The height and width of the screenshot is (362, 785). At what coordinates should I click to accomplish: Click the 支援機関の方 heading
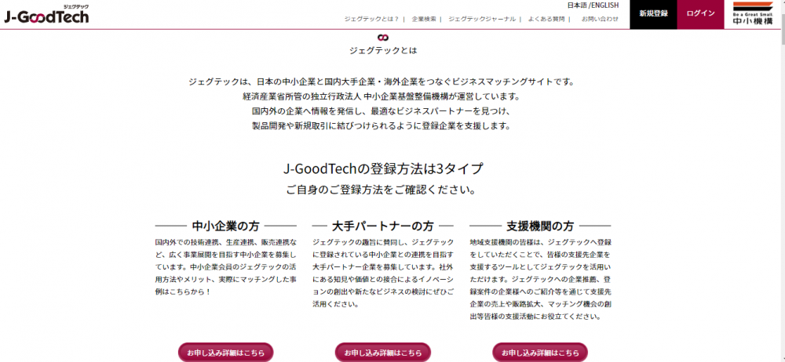click(540, 226)
